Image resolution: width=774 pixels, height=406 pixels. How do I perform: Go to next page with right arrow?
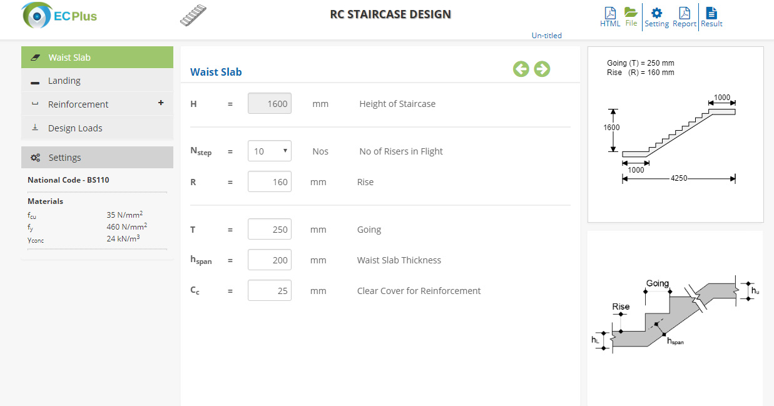[x=542, y=69]
